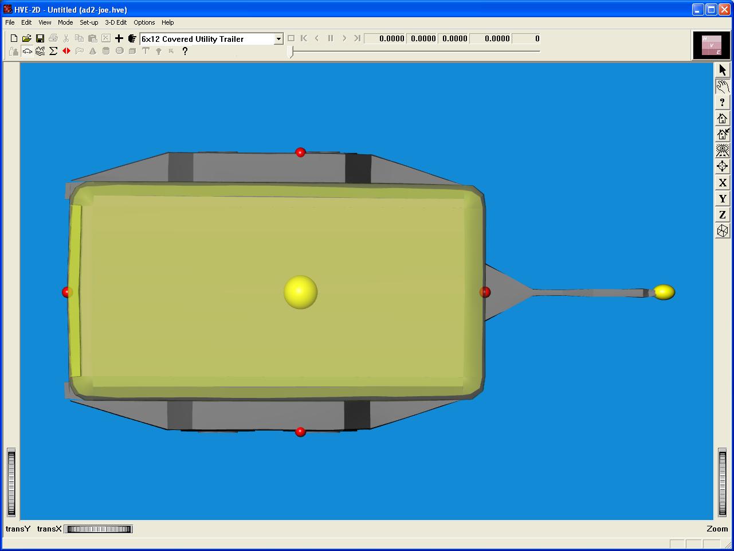Align view to the Z axis
Image resolution: width=734 pixels, height=551 pixels.
722,214
